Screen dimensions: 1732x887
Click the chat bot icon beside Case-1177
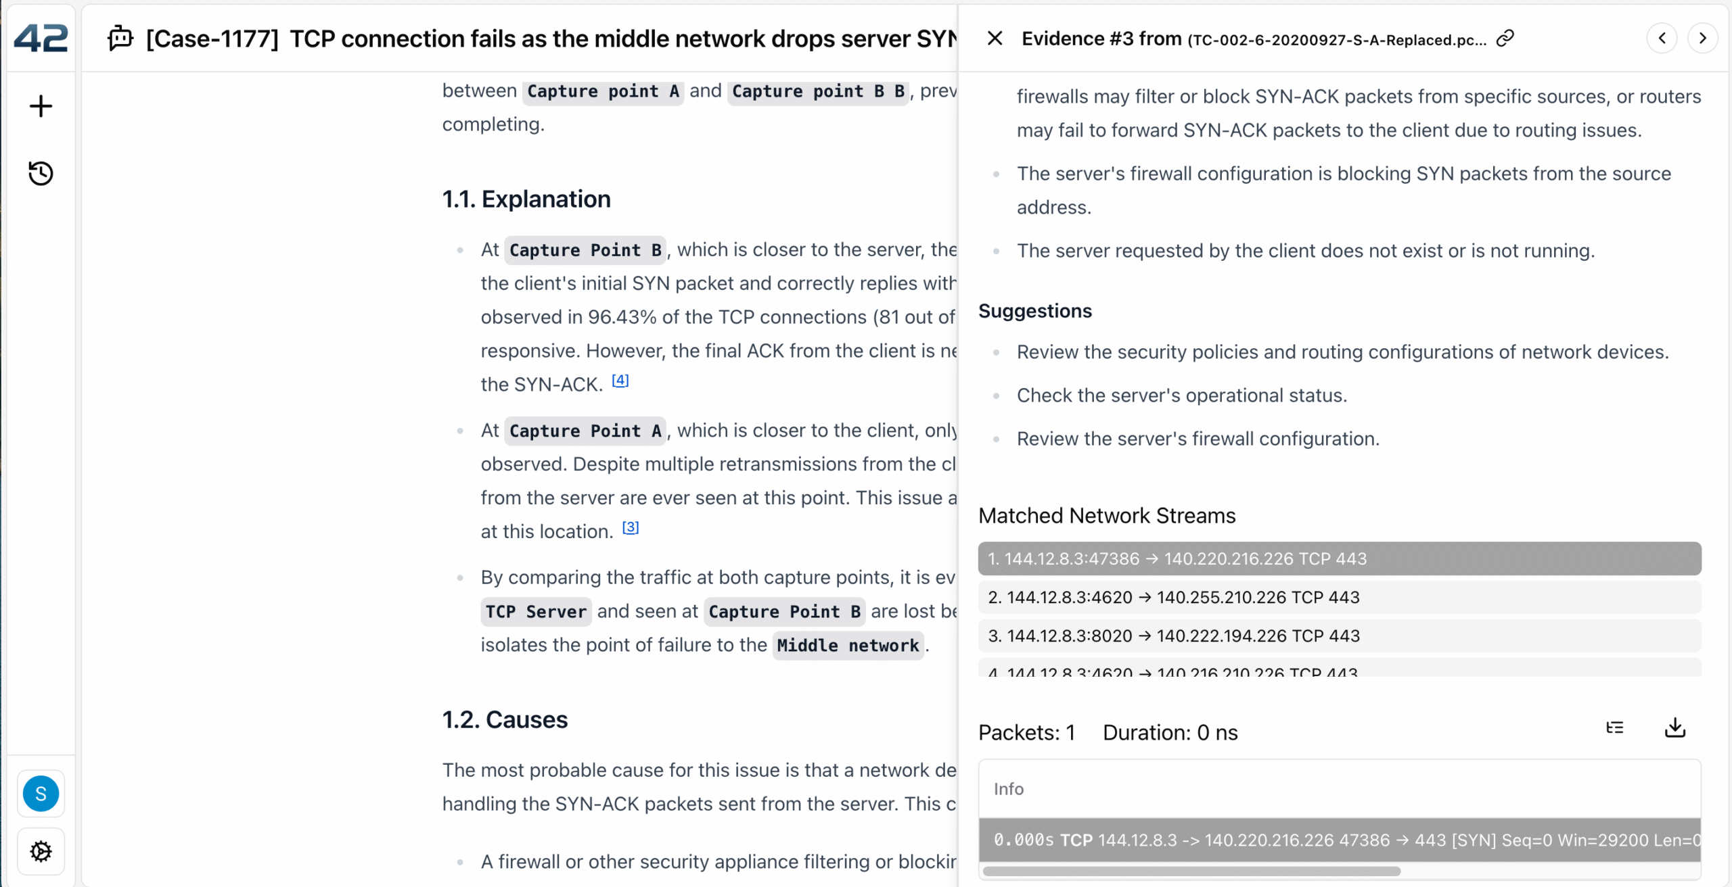click(120, 39)
